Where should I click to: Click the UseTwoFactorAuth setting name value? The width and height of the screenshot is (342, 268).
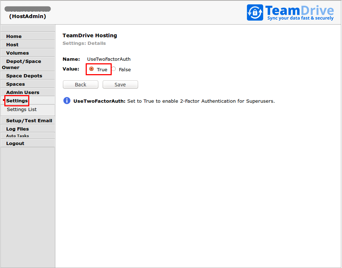click(108, 59)
